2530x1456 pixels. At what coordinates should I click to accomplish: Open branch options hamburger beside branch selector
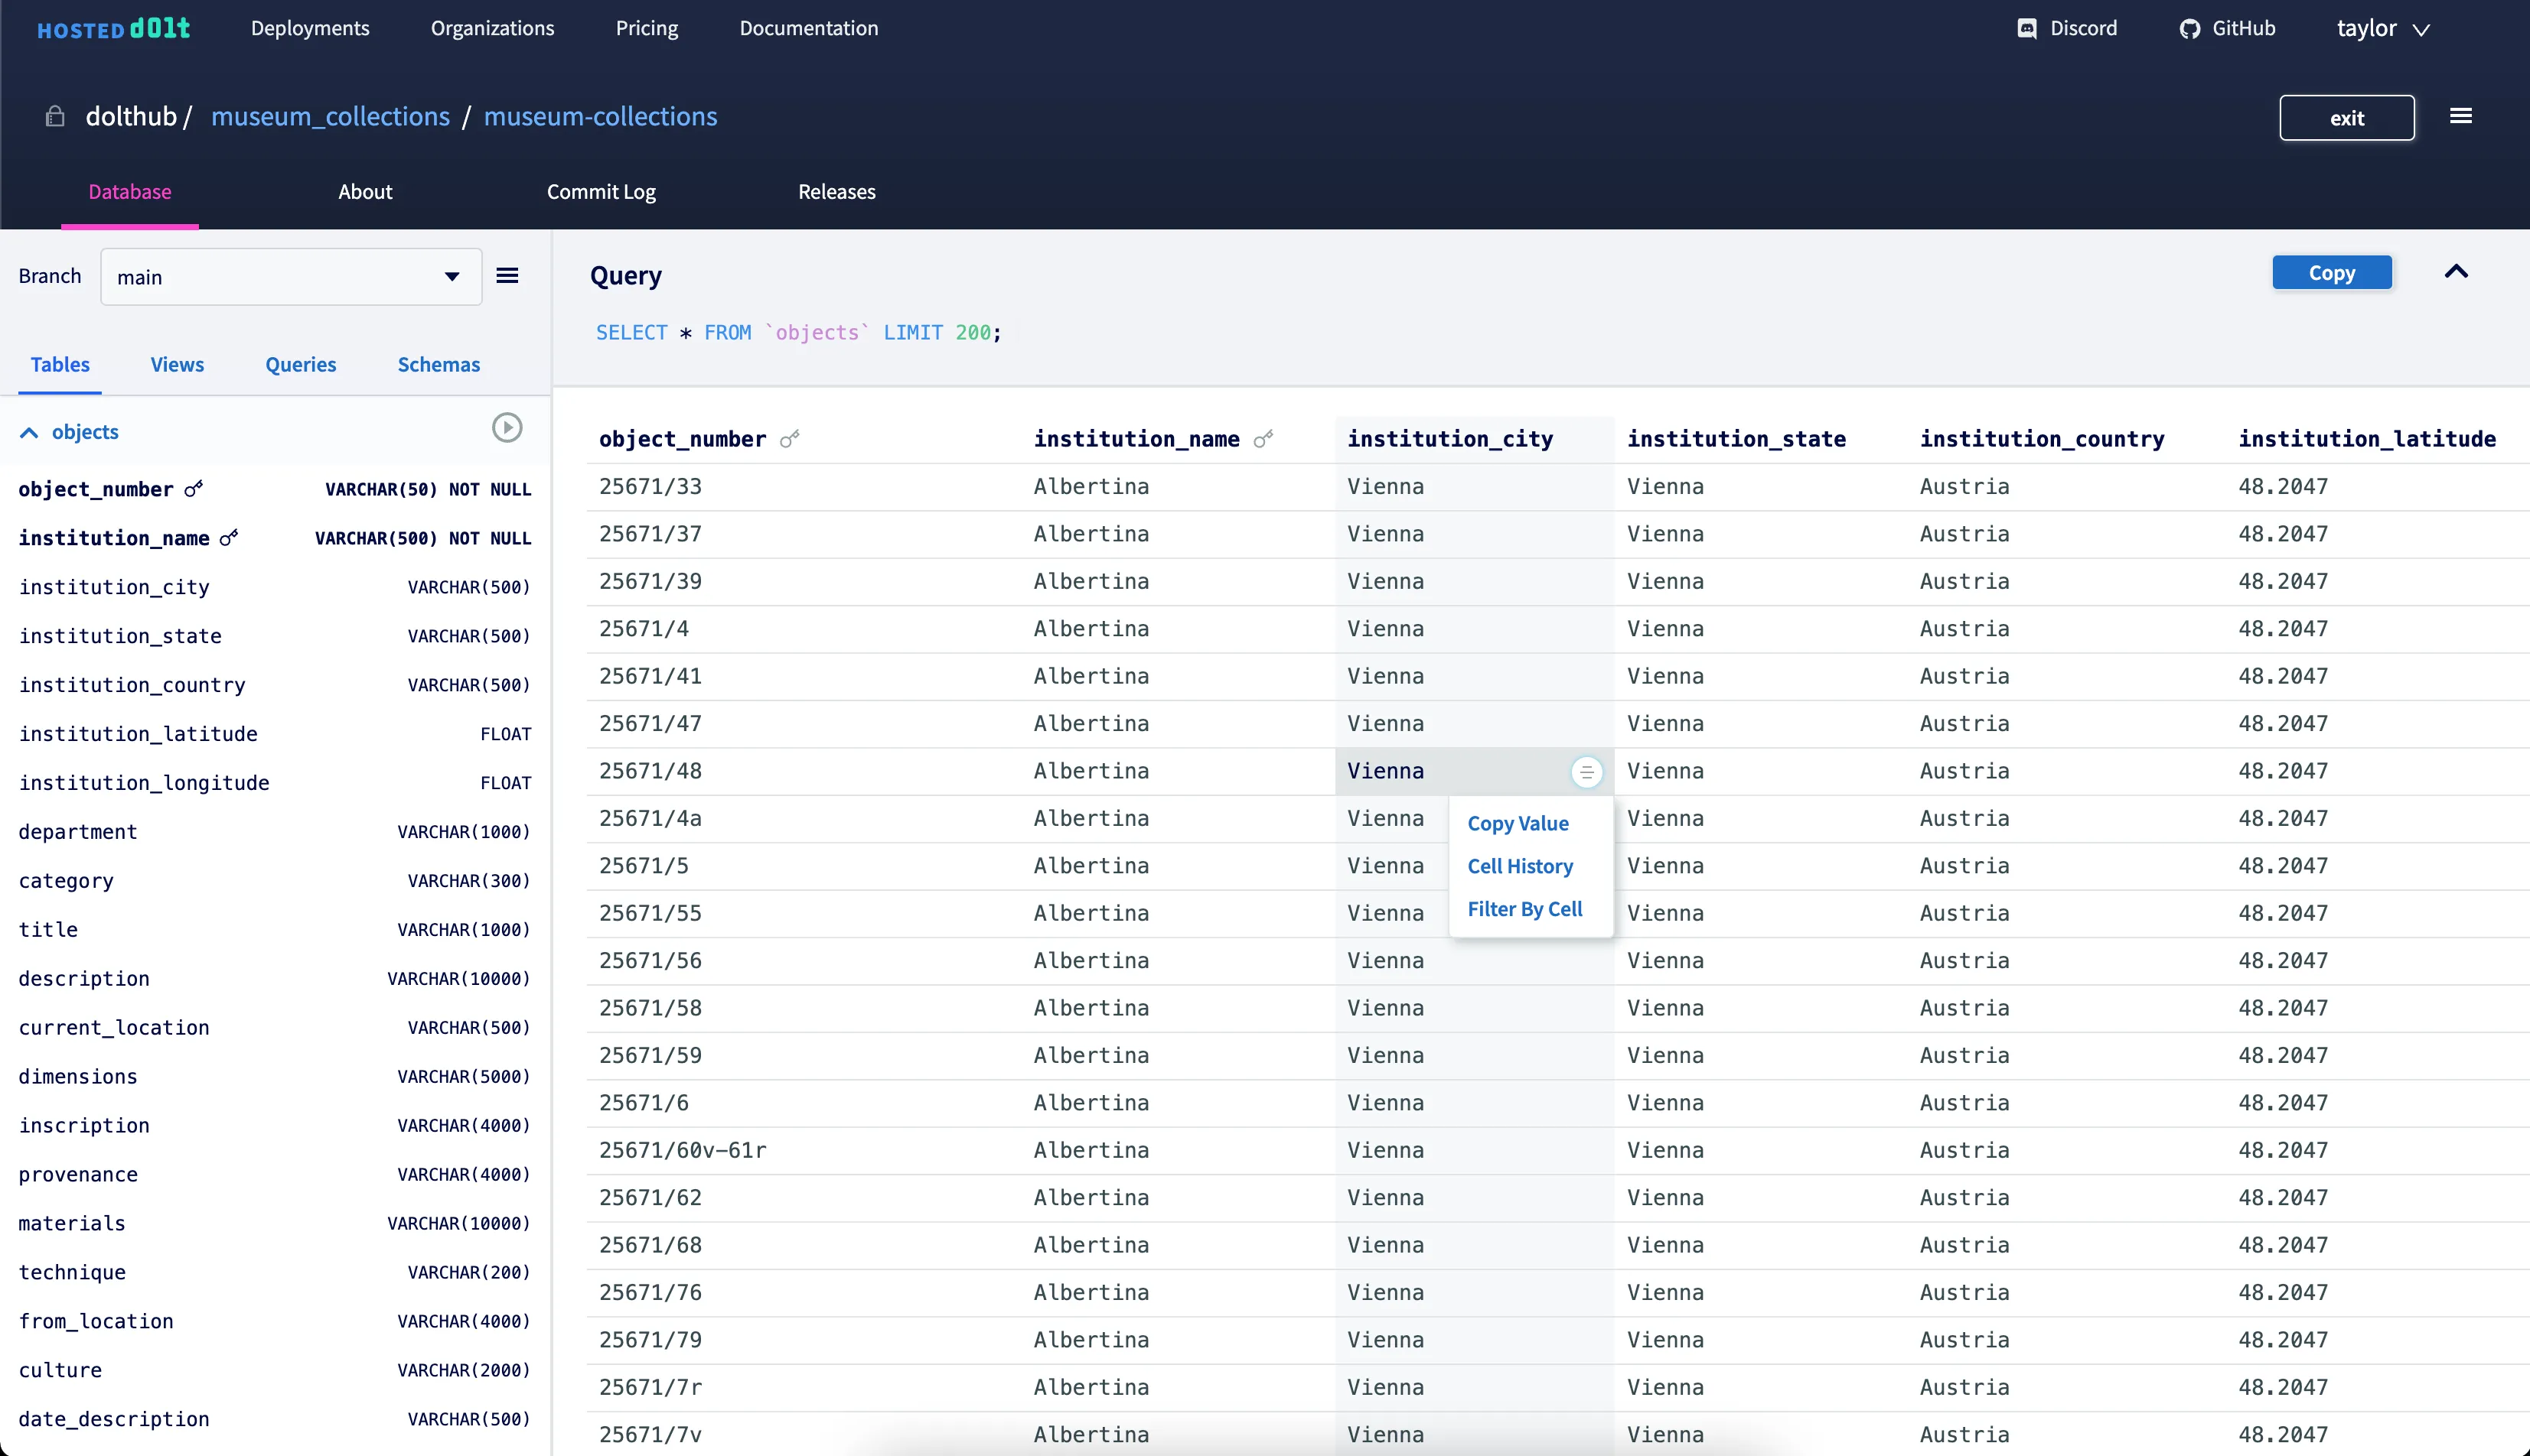pos(507,275)
